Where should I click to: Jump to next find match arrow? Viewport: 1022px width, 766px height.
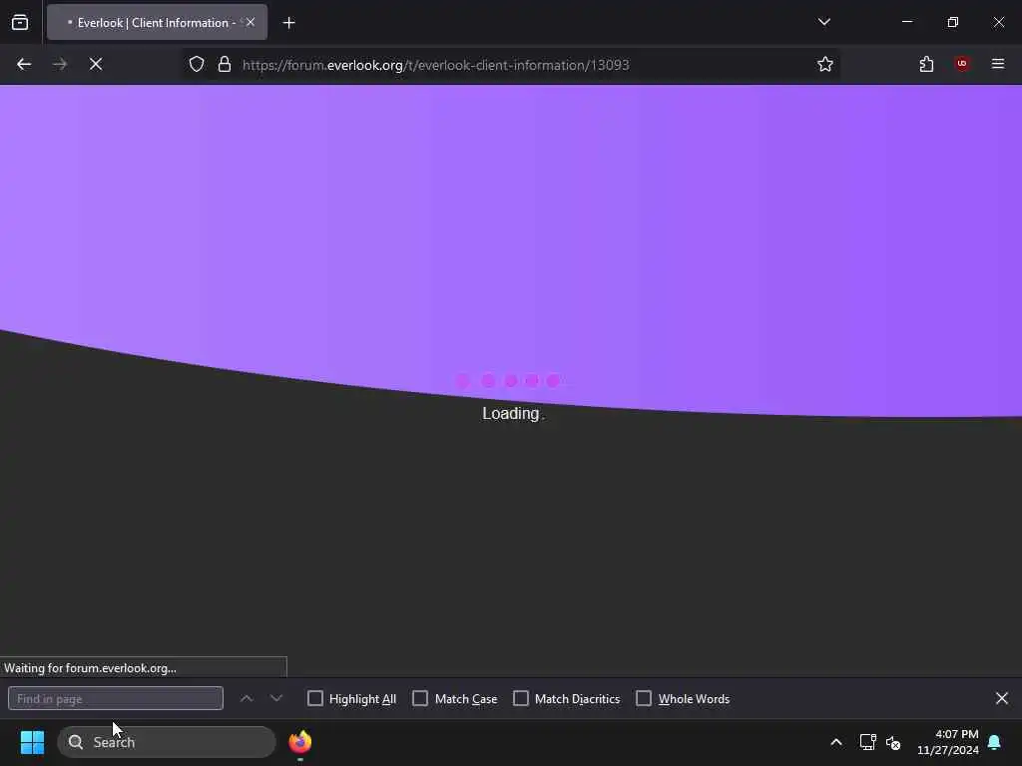(x=276, y=698)
